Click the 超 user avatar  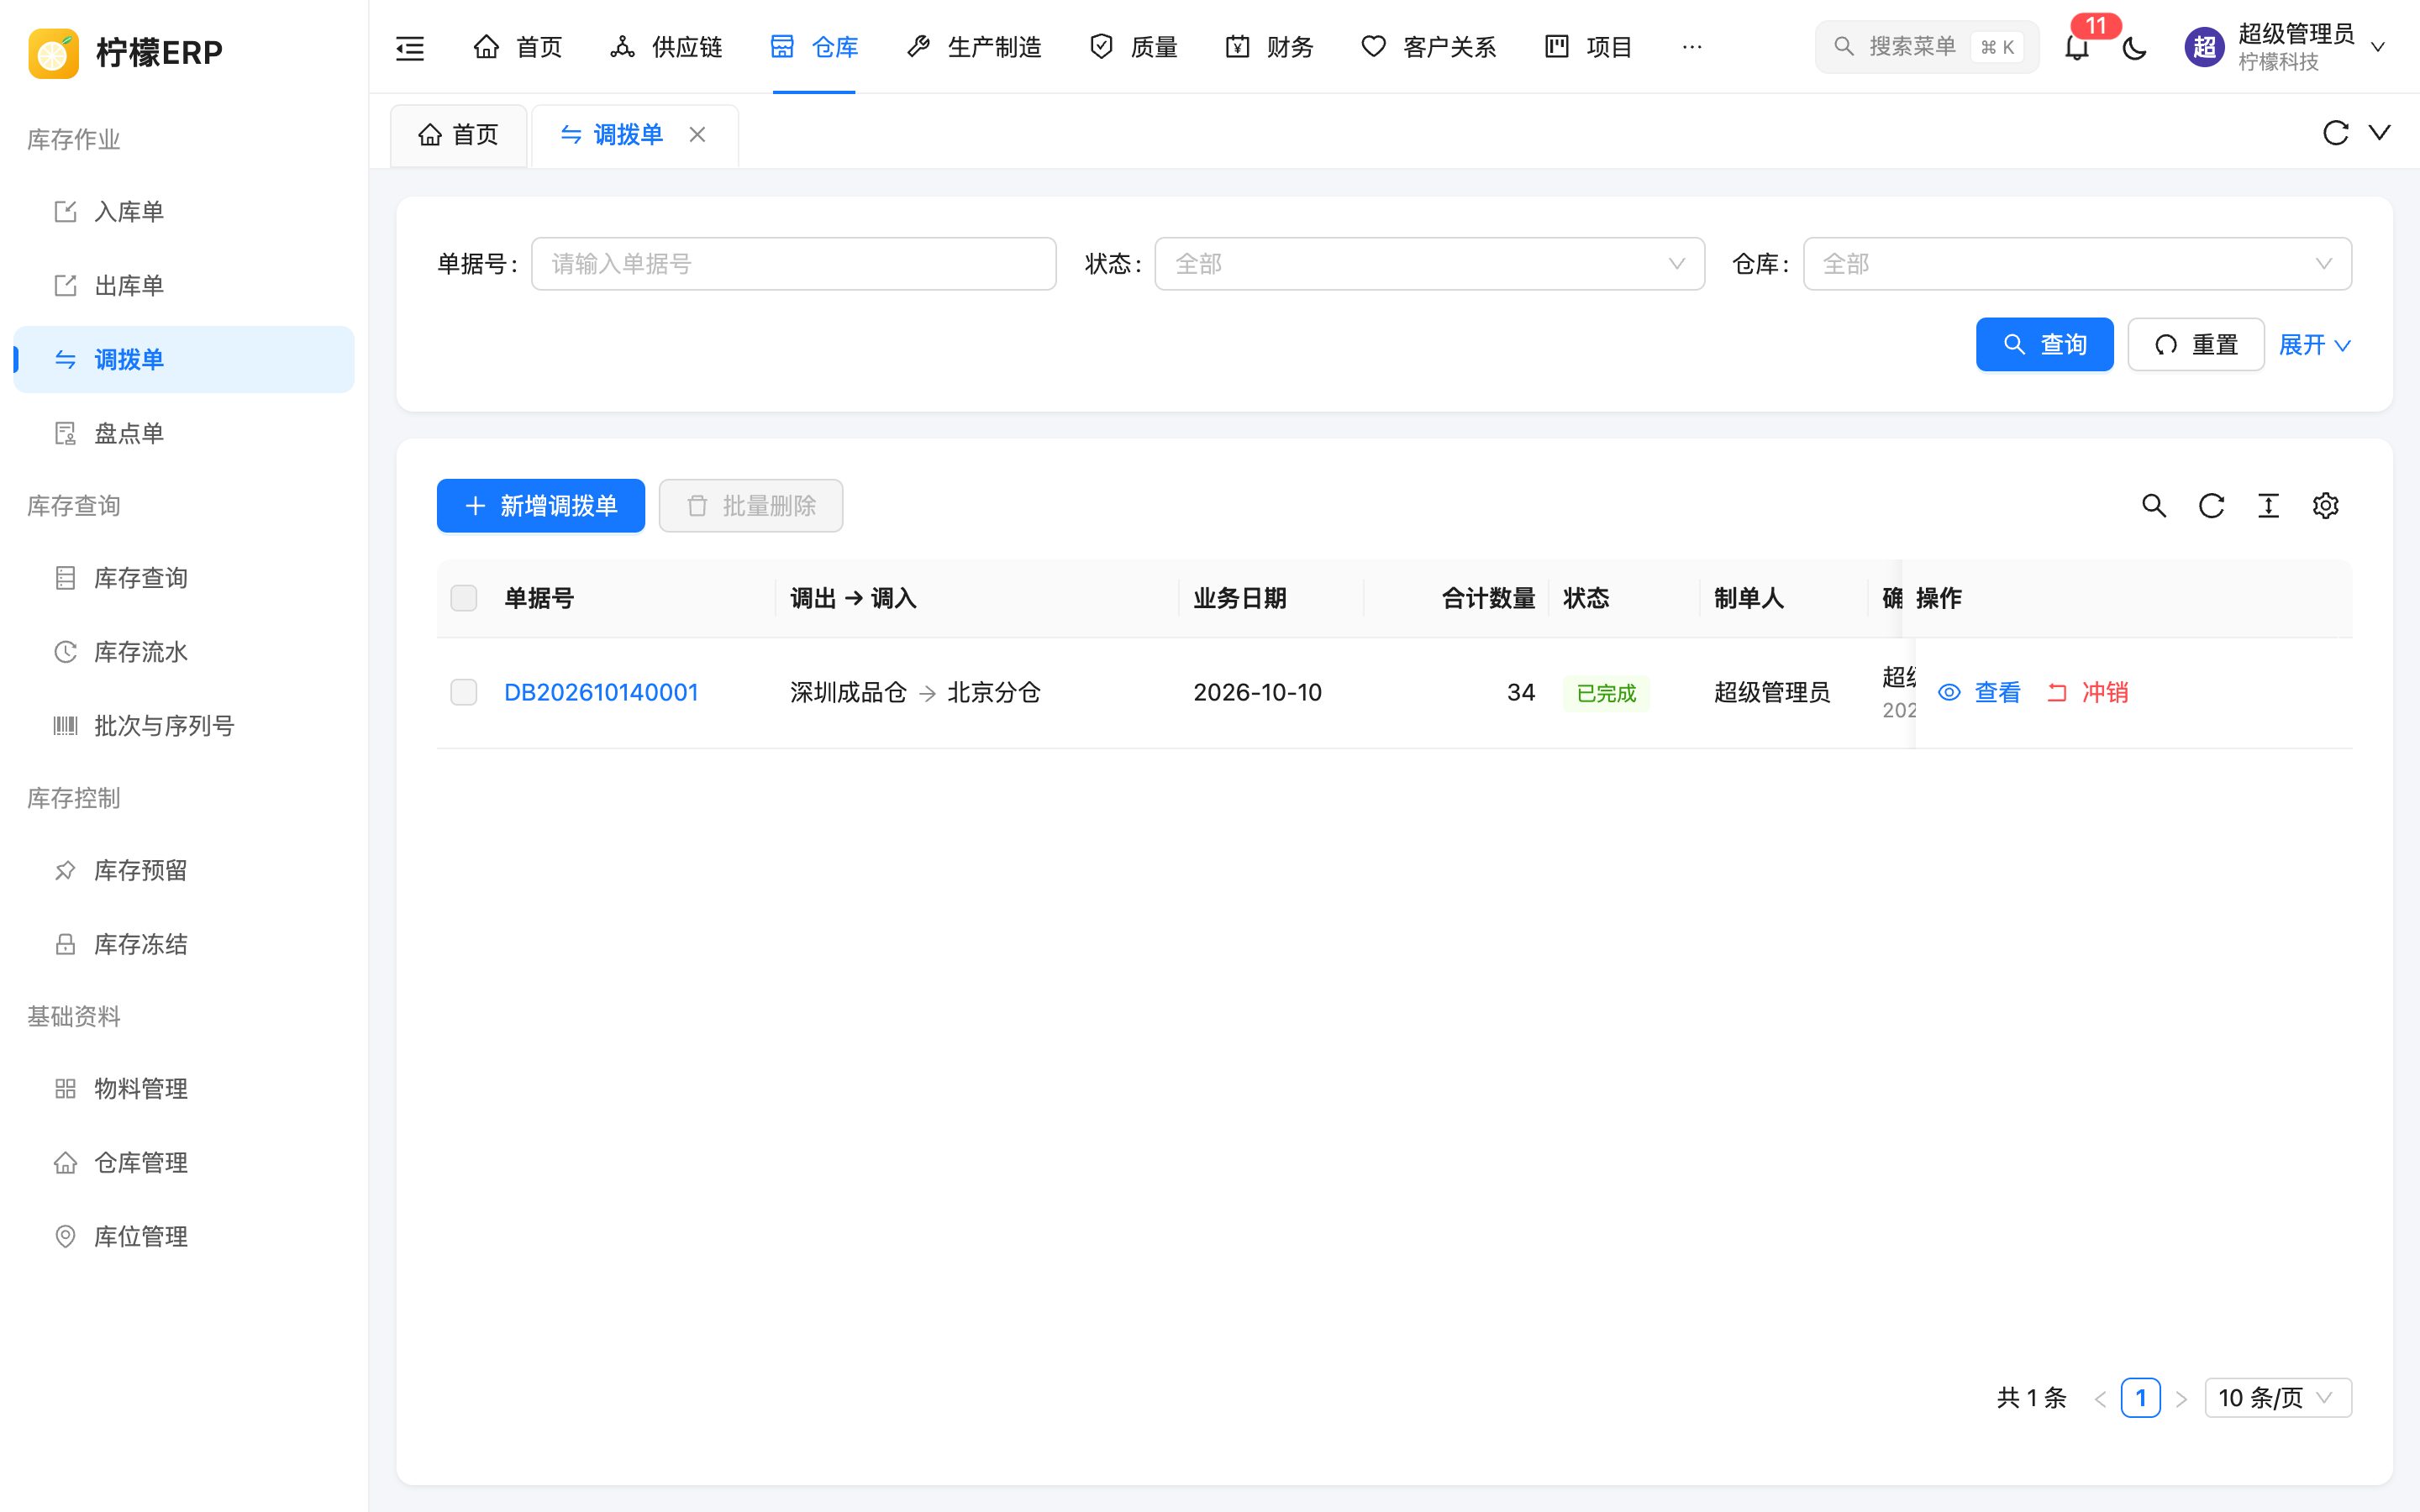click(2204, 47)
